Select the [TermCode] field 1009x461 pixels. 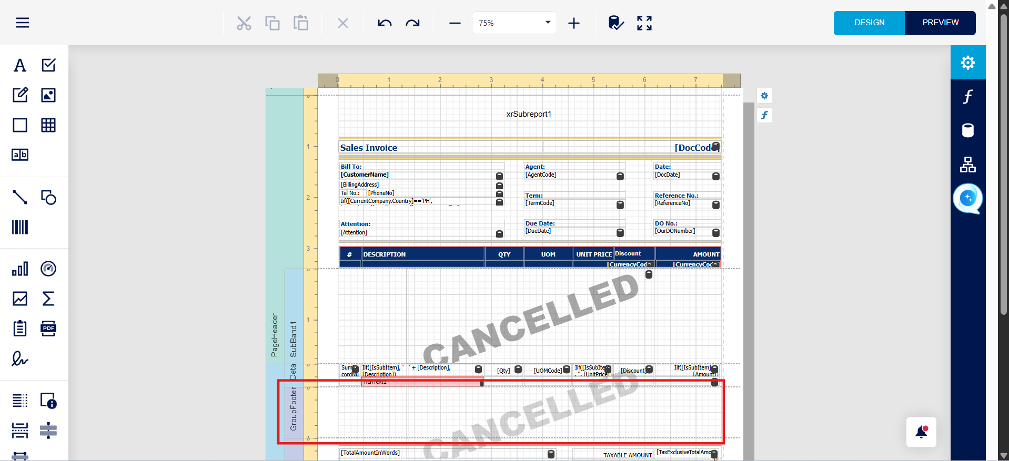[x=574, y=203]
